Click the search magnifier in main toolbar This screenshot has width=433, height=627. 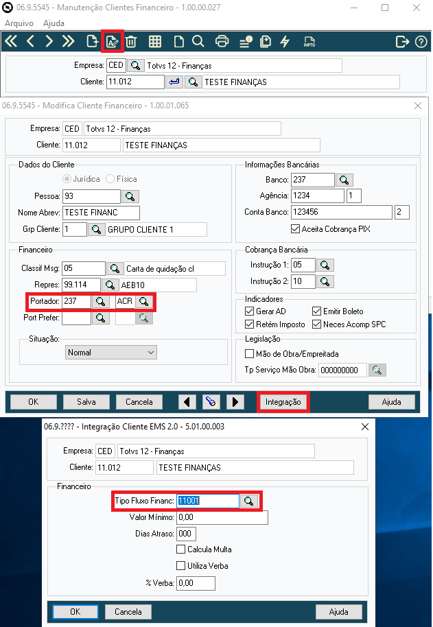[198, 41]
